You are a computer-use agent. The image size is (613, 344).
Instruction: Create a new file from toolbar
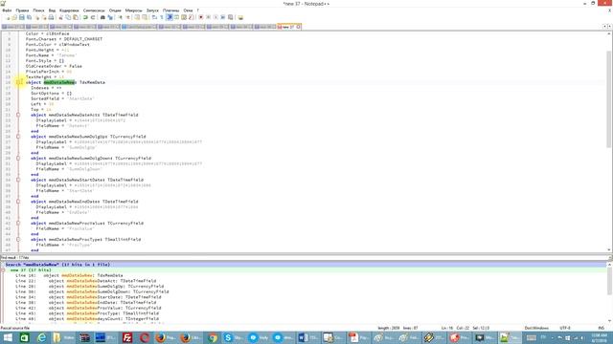click(x=7, y=17)
